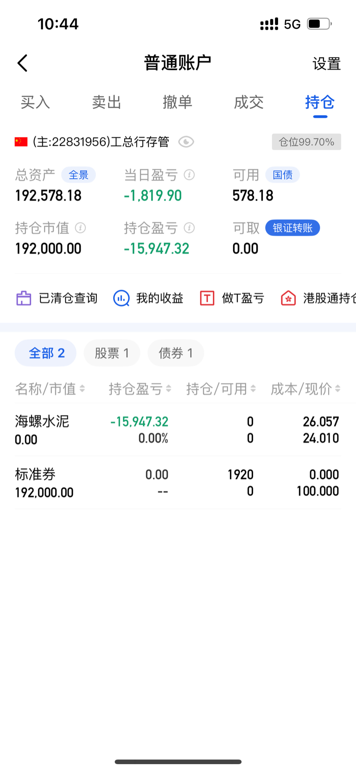Sort by 持仓盈亏 column header

[x=140, y=389]
